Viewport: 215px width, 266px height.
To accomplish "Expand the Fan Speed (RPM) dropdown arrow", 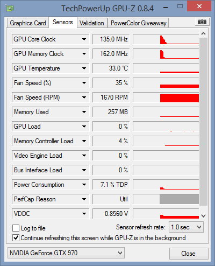I will pyautogui.click(x=84, y=97).
